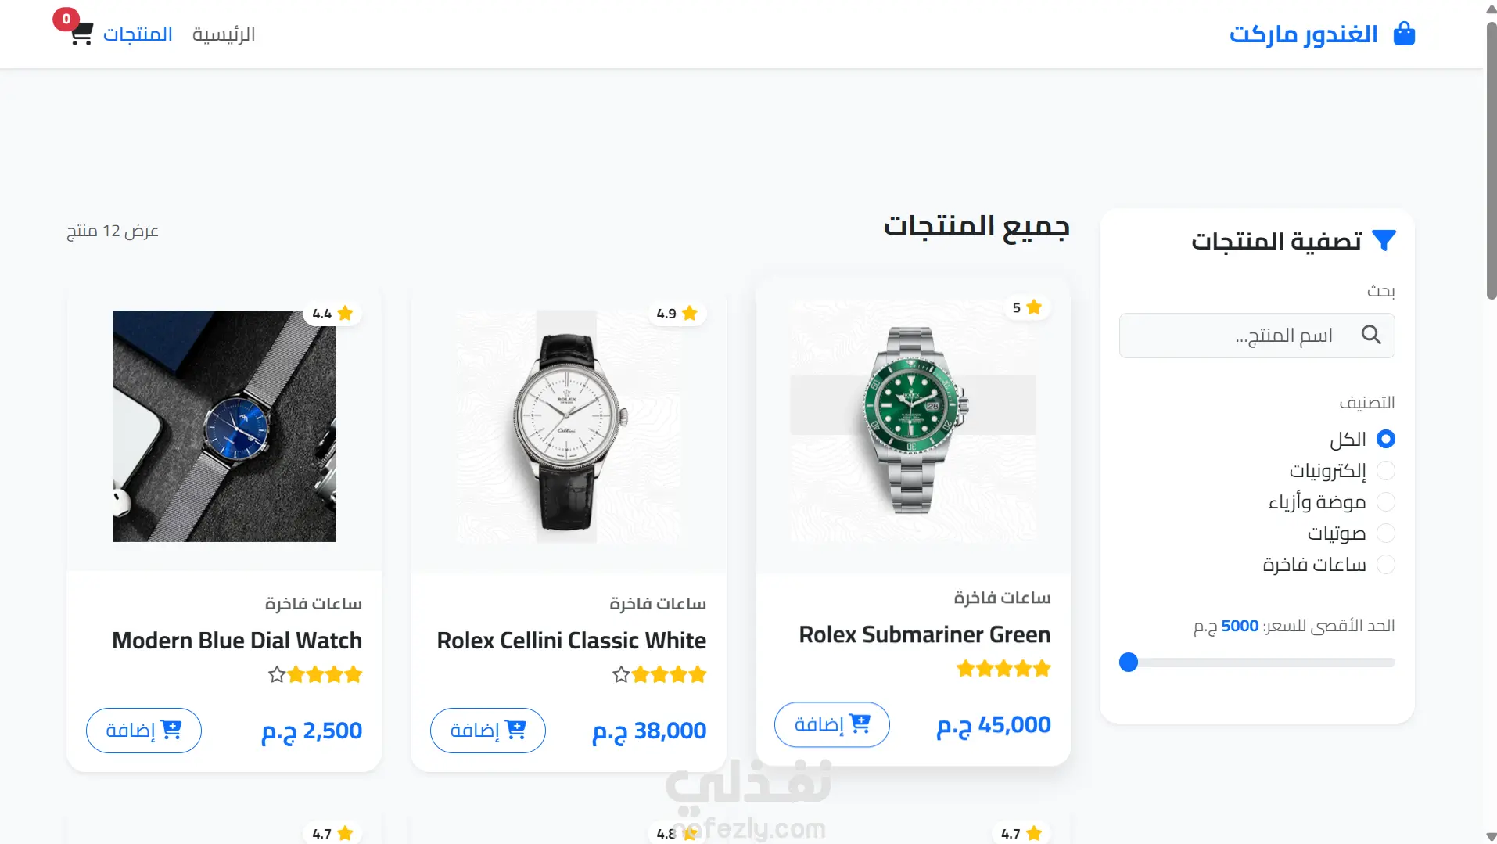Select the موضة وأزياء radio option
The image size is (1497, 844).
(x=1385, y=501)
